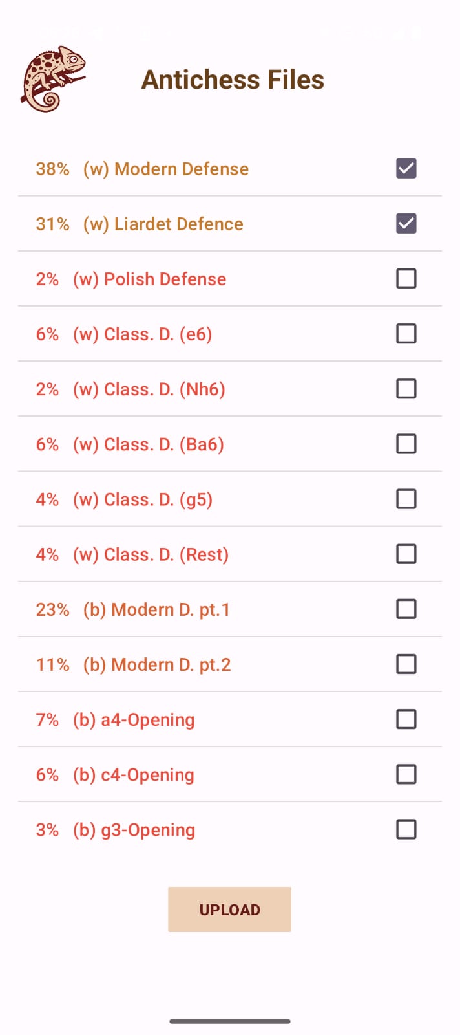Viewport: 460px width, 1035px height.
Task: Tick the Modern D. pt.2 checkbox
Action: 406,664
